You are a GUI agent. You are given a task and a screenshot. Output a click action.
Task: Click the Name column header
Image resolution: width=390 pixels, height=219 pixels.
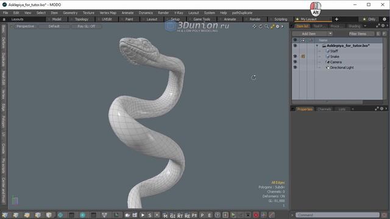[x=323, y=40]
